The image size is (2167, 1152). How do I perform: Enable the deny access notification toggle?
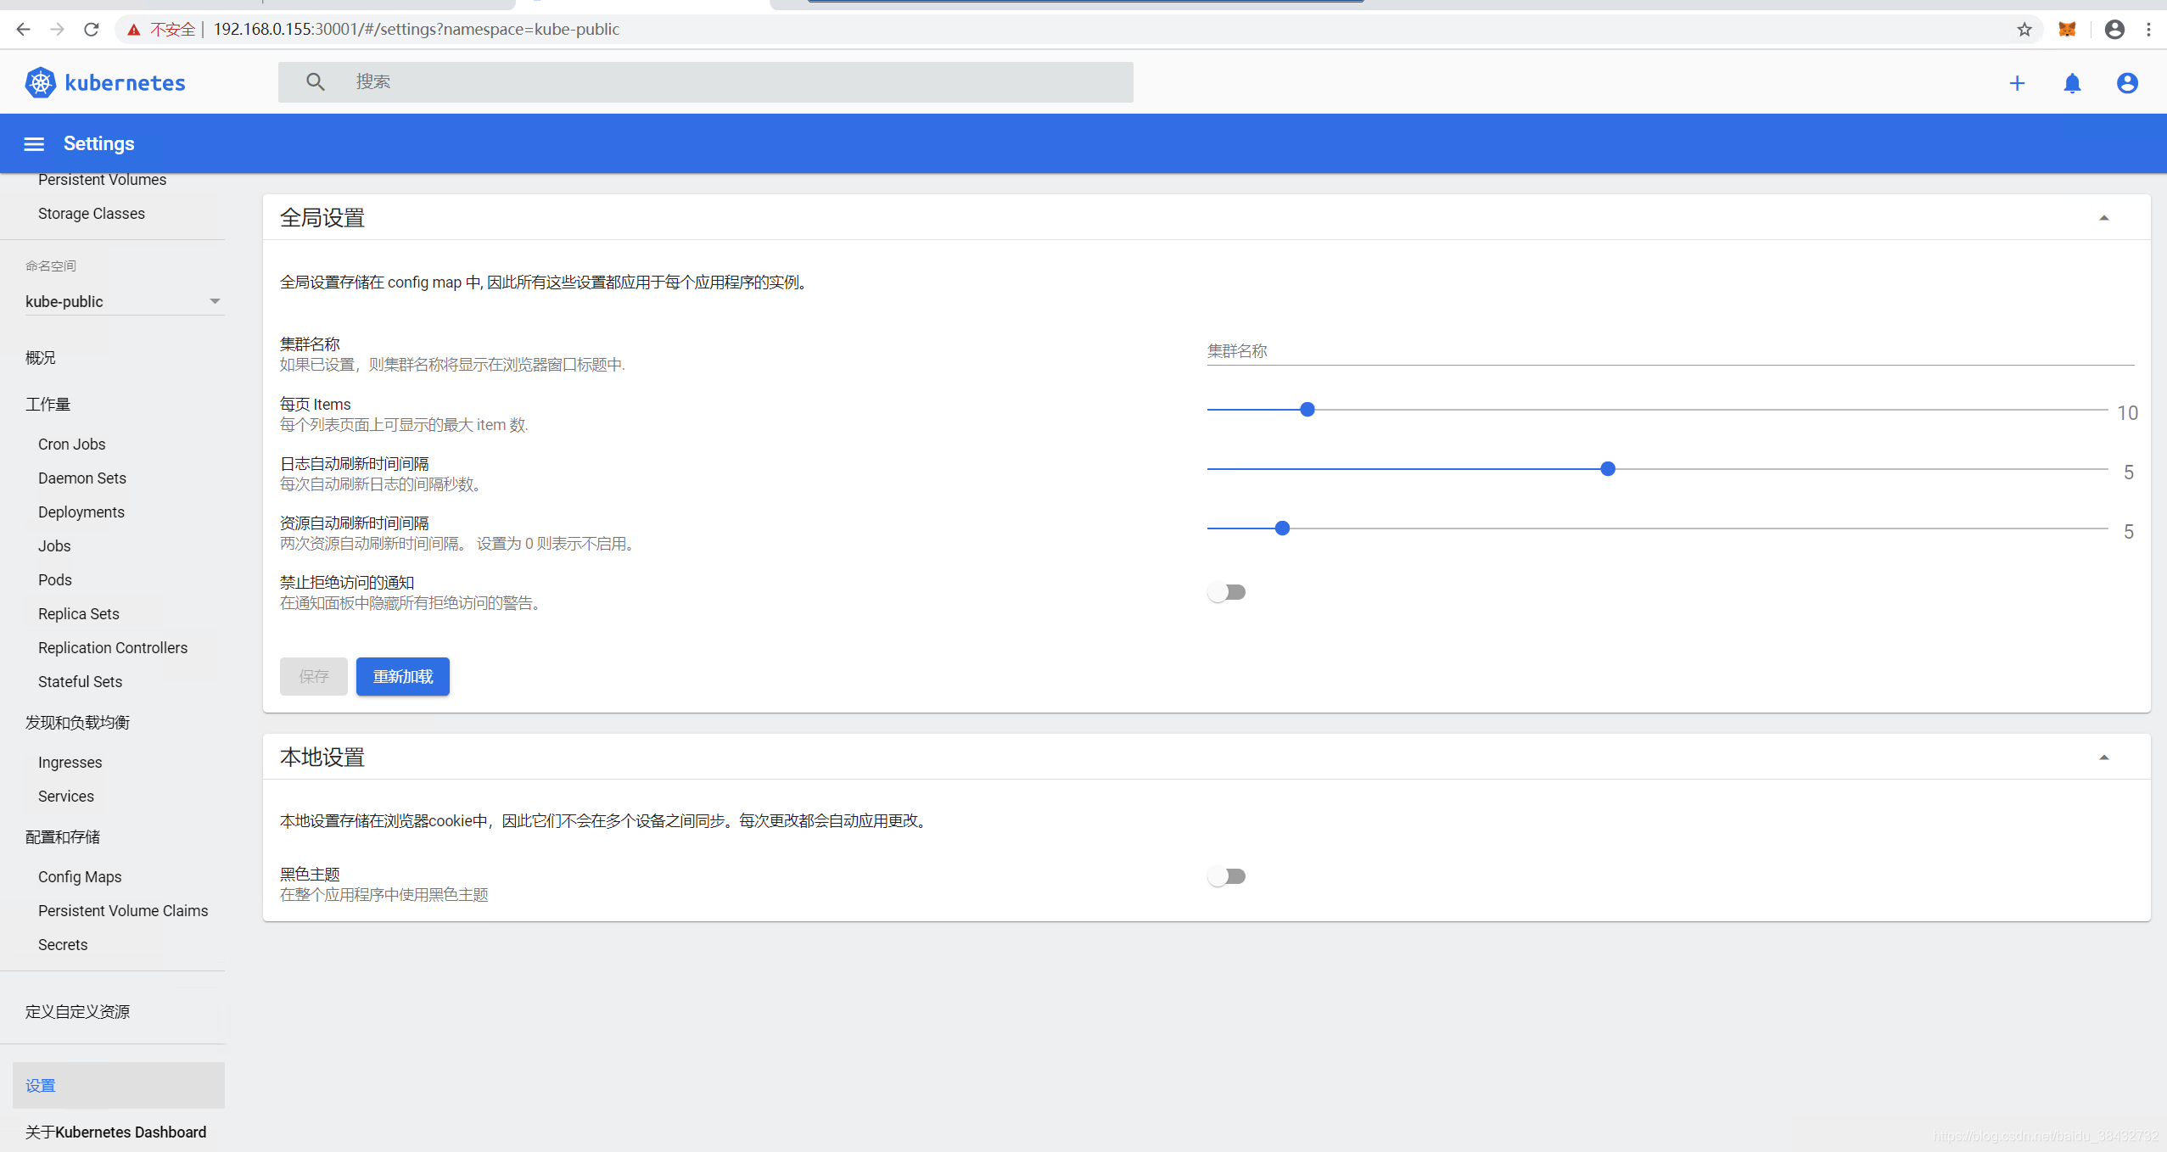click(x=1226, y=592)
